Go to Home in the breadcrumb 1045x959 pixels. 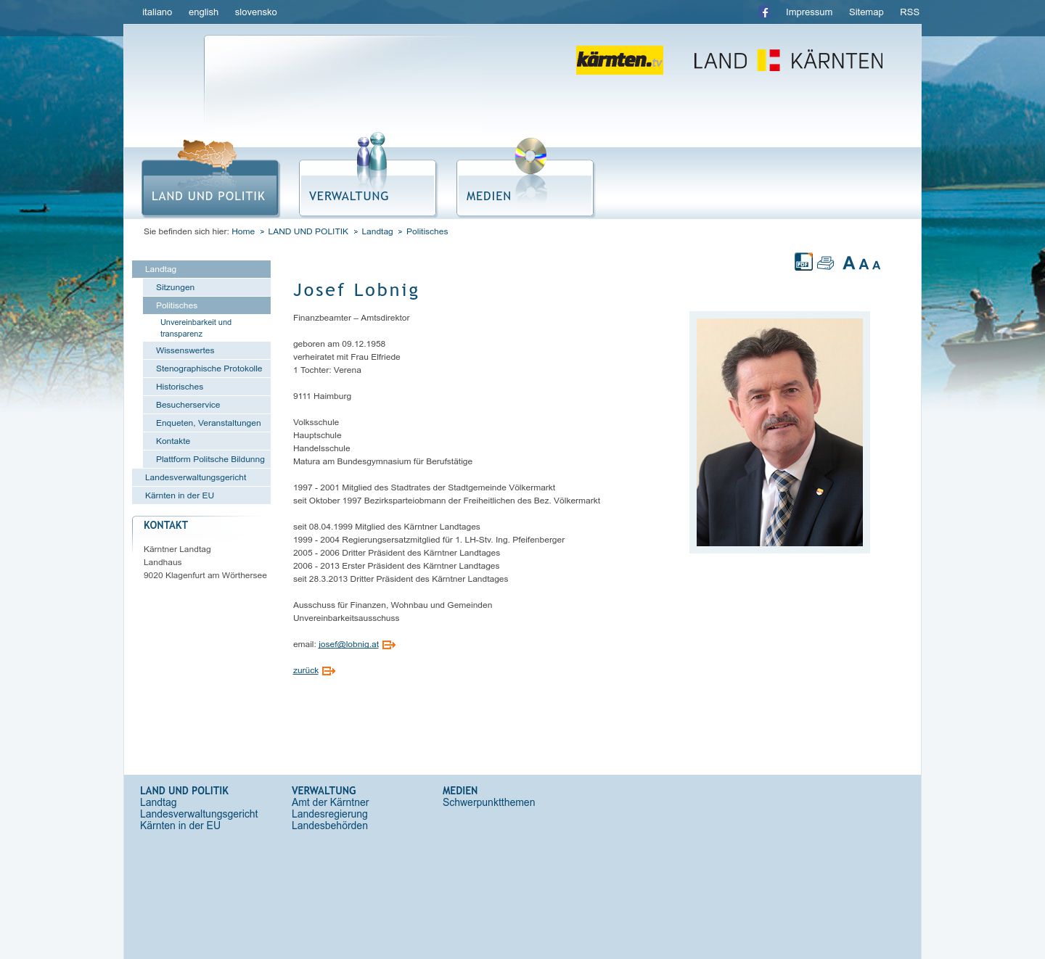[243, 231]
